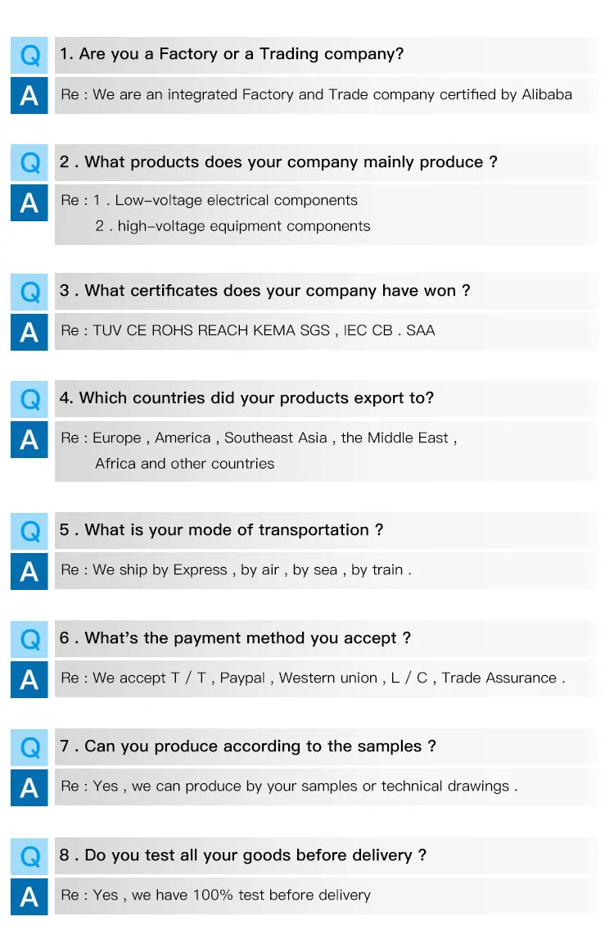Click the Q icon for the goods testing question
Screen dimensions: 614x930
coord(29,855)
